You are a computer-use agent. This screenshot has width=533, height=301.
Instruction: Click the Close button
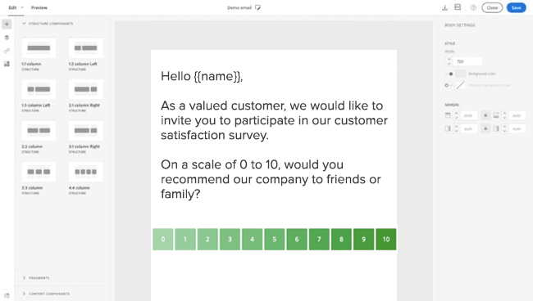[492, 7]
